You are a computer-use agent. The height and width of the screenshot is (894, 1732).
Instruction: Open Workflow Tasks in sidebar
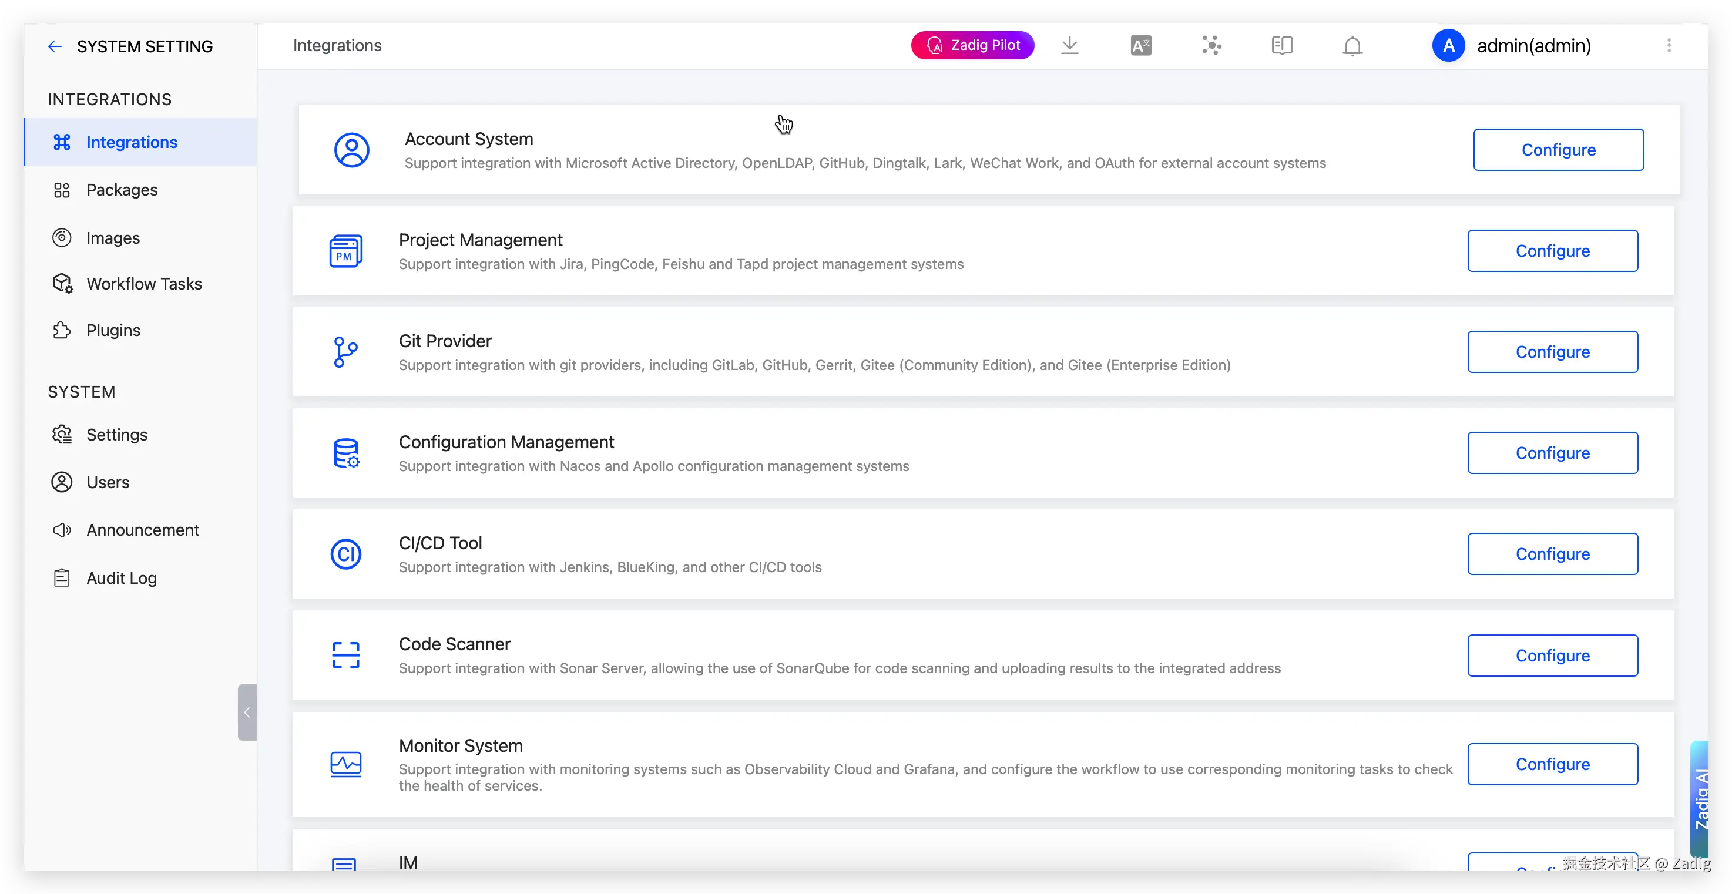pos(144,284)
